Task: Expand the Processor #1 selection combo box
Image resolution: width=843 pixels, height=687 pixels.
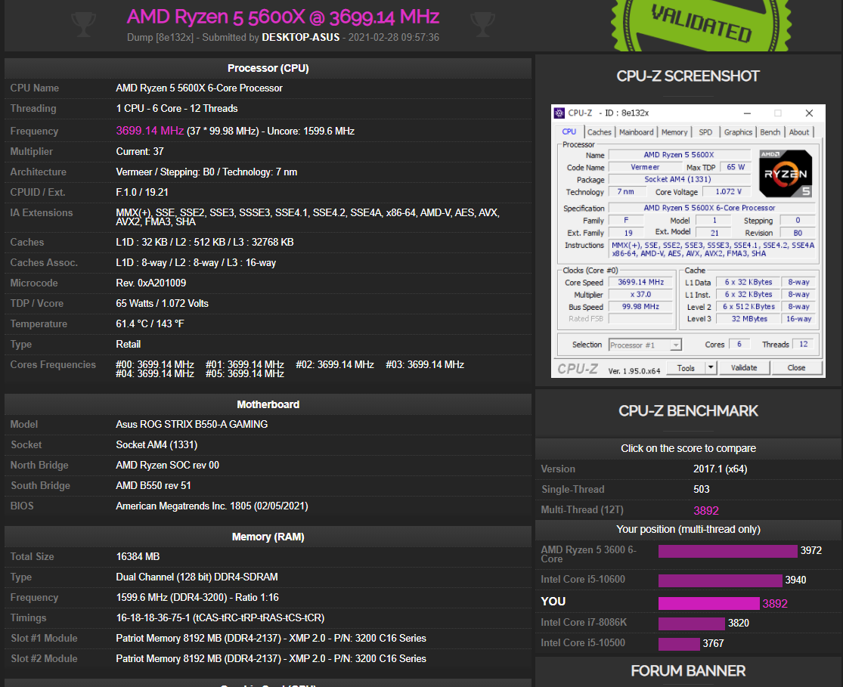Action: click(x=645, y=345)
